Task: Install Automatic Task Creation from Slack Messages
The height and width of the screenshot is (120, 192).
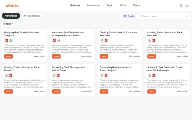Action: point(152,91)
